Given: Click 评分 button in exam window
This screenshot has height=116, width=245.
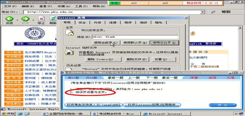Looking at the screenshot, I should tap(223, 105).
